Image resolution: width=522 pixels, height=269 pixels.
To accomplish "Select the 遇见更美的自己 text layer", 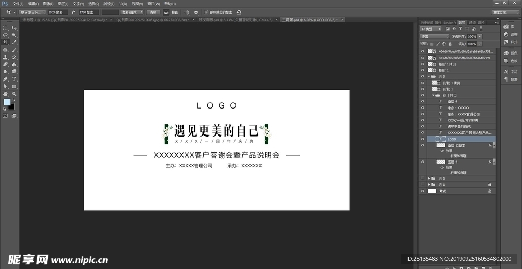I will click(x=459, y=126).
